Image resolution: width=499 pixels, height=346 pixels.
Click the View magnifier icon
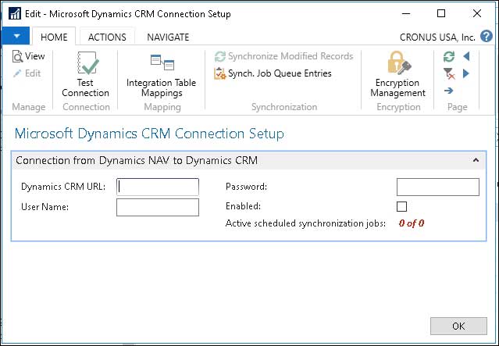(x=17, y=56)
